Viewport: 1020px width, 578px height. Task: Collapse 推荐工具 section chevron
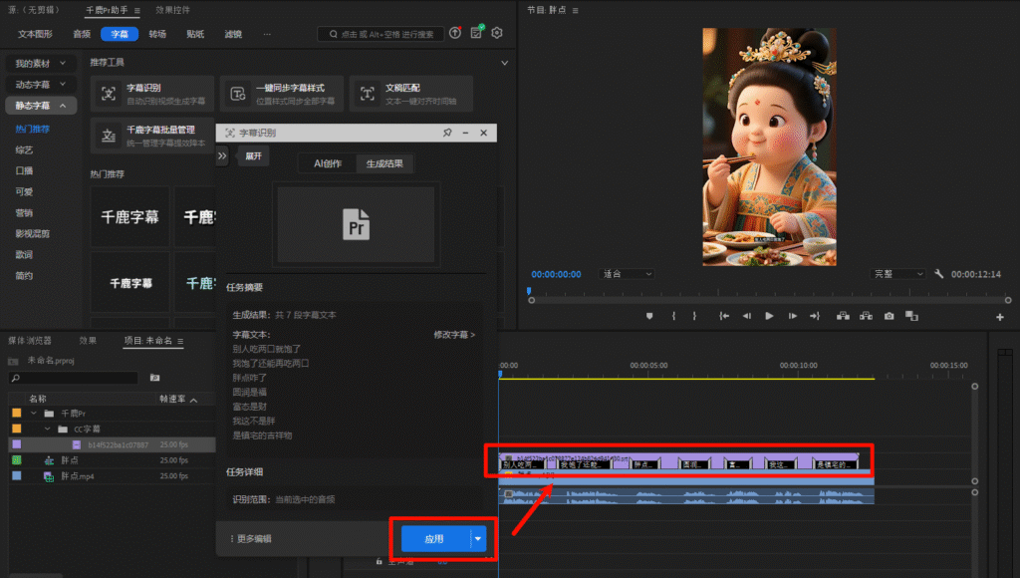pyautogui.click(x=504, y=63)
